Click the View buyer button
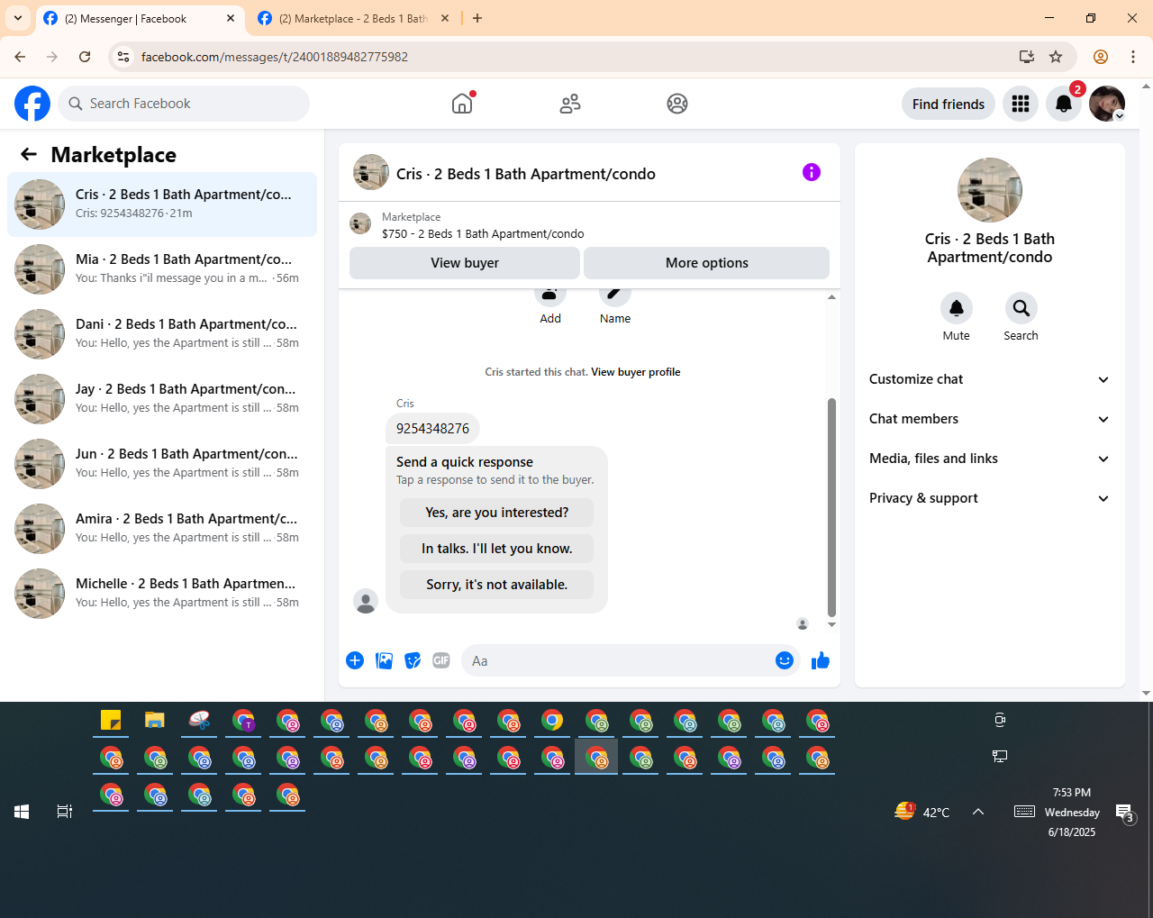This screenshot has width=1153, height=918. click(x=465, y=263)
